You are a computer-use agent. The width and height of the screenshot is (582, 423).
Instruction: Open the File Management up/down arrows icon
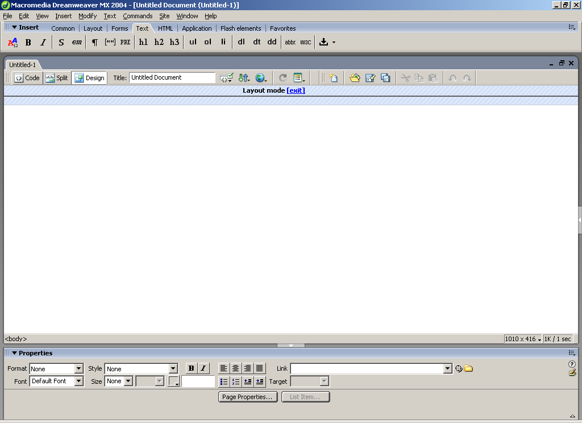(x=244, y=78)
